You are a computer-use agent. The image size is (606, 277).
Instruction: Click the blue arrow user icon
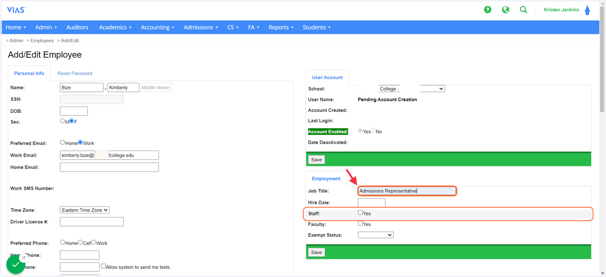click(x=587, y=10)
